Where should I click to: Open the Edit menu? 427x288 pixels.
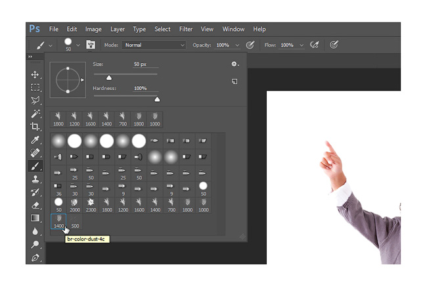[72, 29]
